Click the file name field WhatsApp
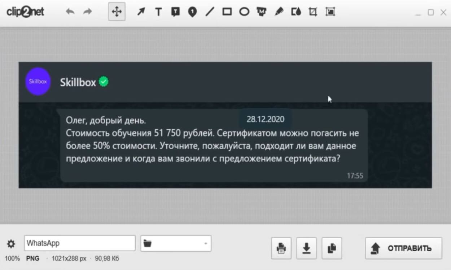 point(80,243)
